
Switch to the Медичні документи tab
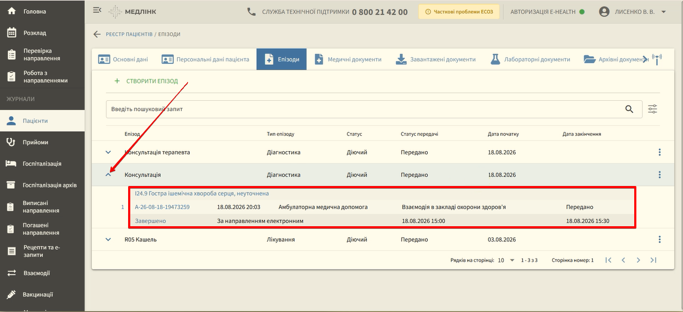coord(347,59)
